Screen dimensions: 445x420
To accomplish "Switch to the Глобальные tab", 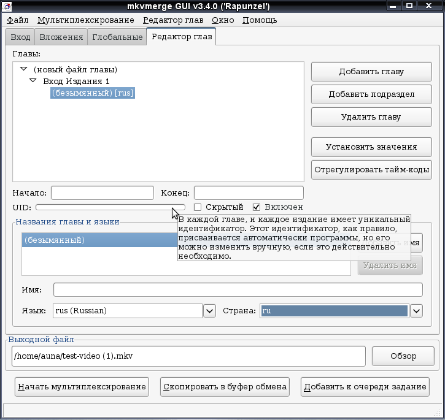I will coord(117,37).
